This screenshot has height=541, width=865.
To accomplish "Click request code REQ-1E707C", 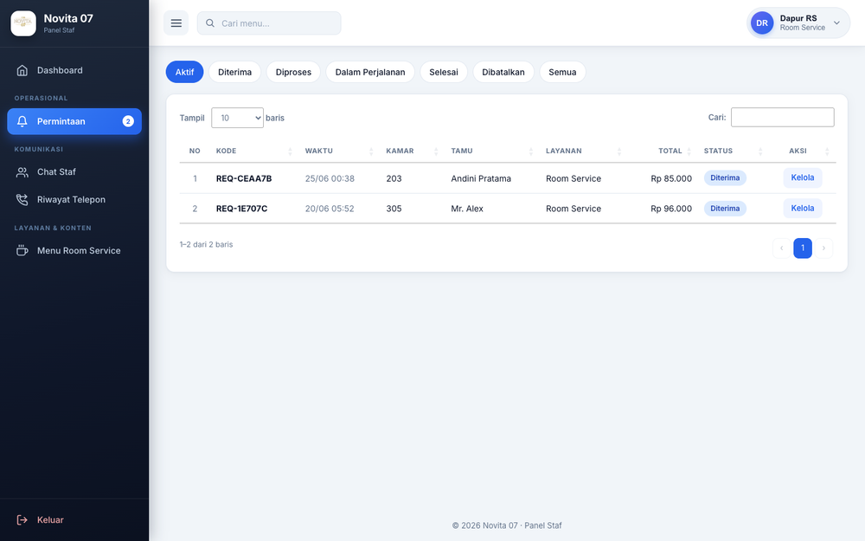I will click(241, 209).
